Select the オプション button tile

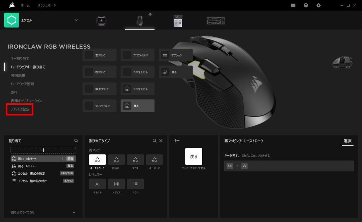coord(176,55)
